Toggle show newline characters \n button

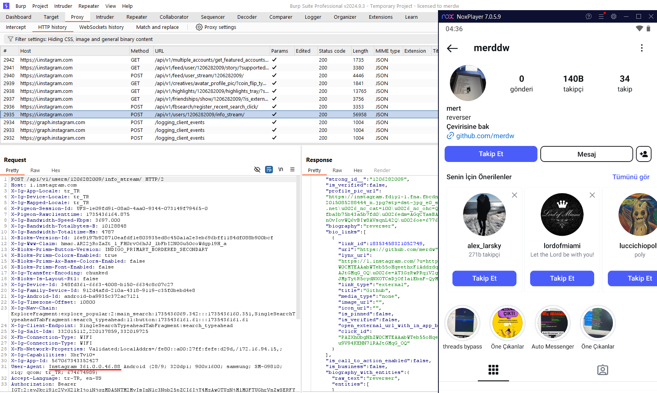281,169
